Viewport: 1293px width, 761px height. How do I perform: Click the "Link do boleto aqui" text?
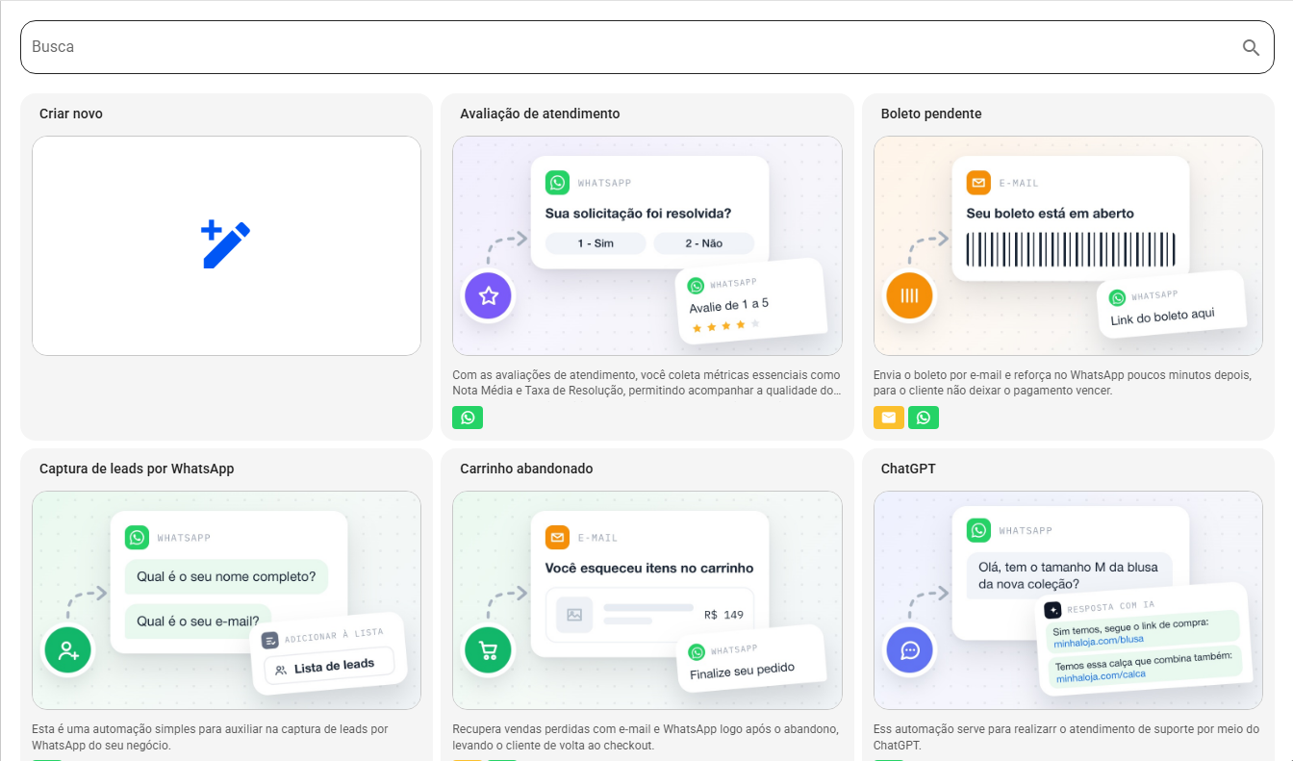point(1162,317)
